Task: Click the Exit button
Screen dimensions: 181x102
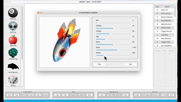Action: [x=171, y=95]
